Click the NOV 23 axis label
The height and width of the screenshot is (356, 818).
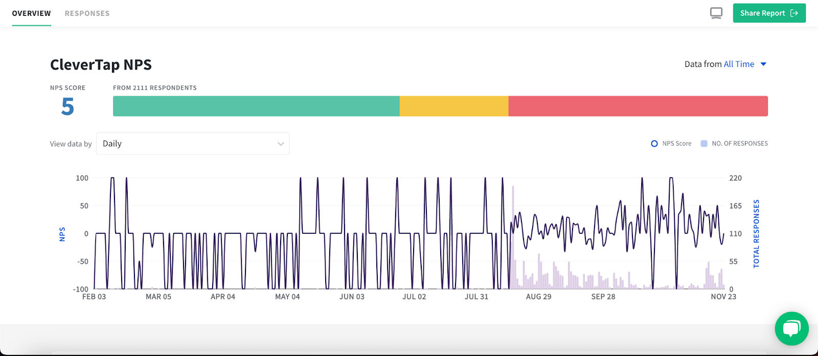(x=723, y=297)
